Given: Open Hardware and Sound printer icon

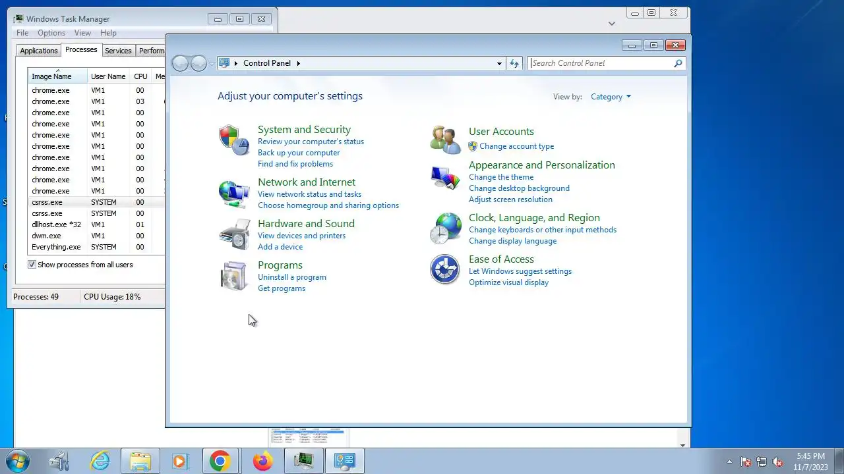Looking at the screenshot, I should [x=234, y=234].
